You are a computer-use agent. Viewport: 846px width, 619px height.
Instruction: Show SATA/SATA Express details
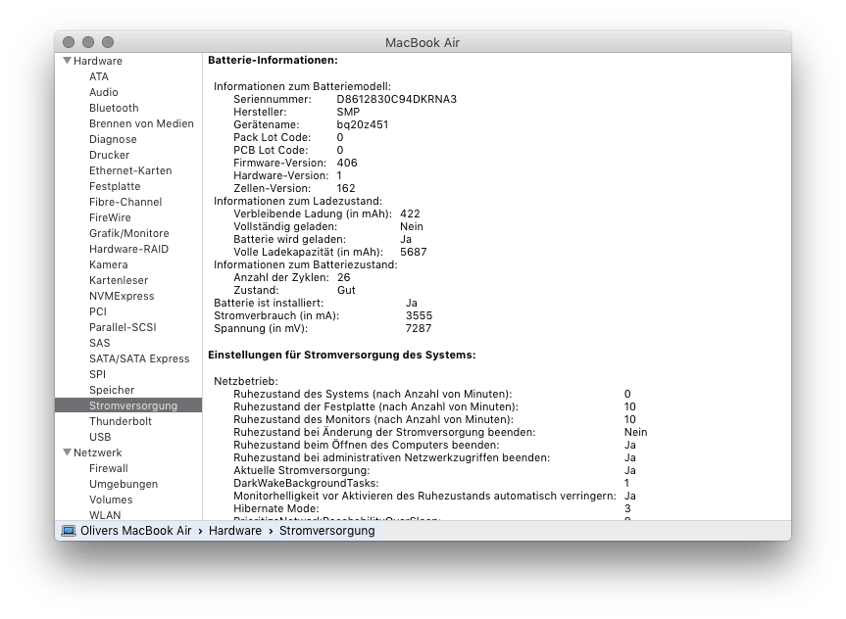139,358
